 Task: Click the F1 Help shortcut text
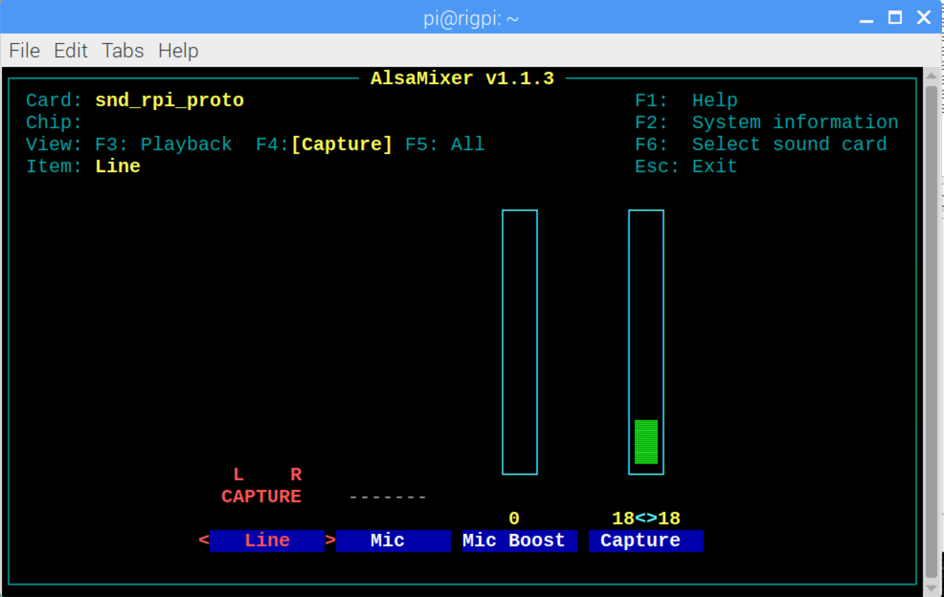pos(686,100)
